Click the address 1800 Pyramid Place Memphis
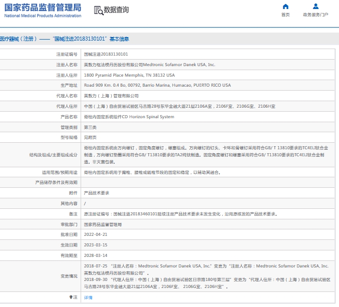The height and width of the screenshot is (307, 339). tap(129, 75)
